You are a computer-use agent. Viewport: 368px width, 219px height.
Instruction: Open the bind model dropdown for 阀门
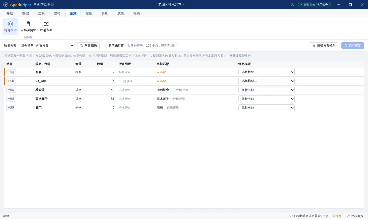[267, 108]
